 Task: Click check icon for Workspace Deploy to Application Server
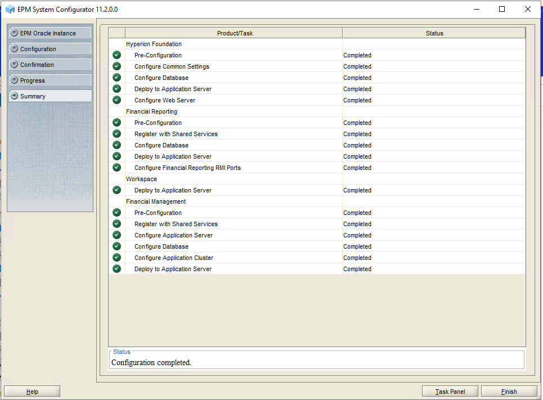(x=117, y=190)
